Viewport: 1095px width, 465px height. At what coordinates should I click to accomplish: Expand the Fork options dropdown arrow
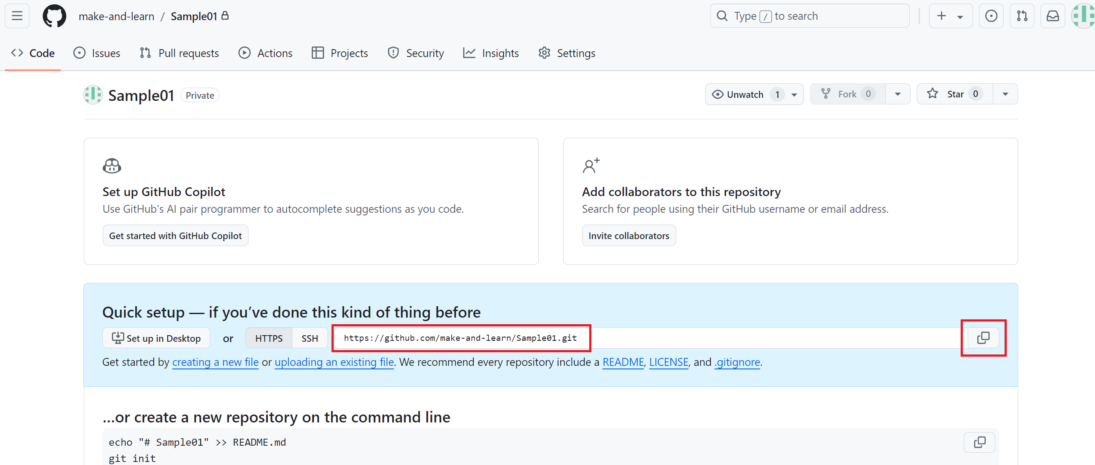tap(898, 94)
